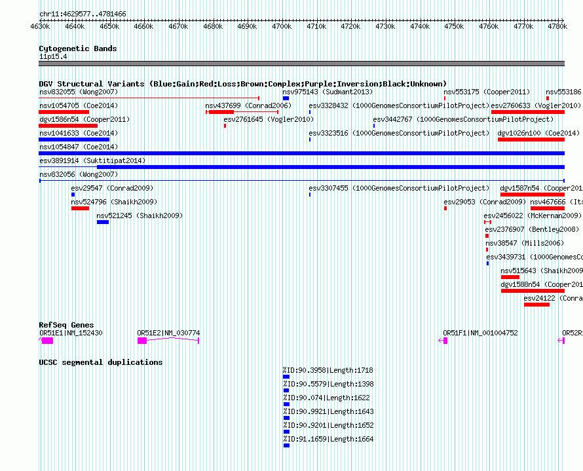Open OR51E1|NM_152430 gene label
This screenshot has height=471, width=583.
(x=71, y=333)
